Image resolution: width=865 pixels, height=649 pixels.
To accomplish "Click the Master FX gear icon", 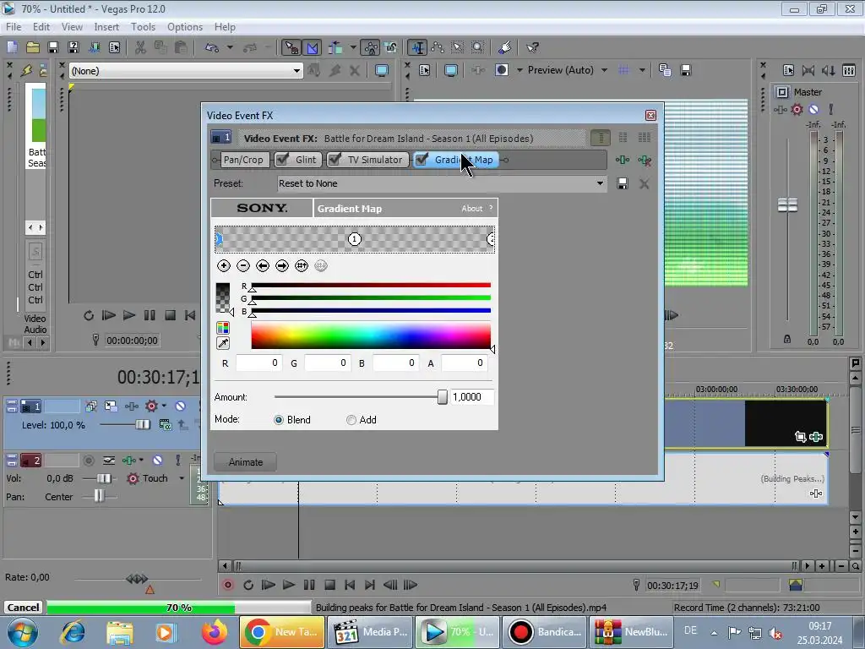I will [797, 109].
